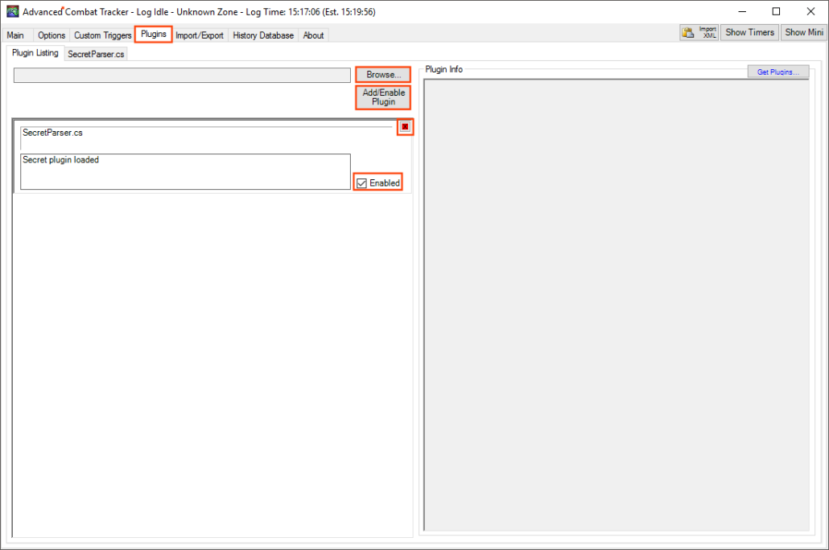Screen dimensions: 829x550
Task: Click the Plugin Info panel area
Action: (617, 305)
